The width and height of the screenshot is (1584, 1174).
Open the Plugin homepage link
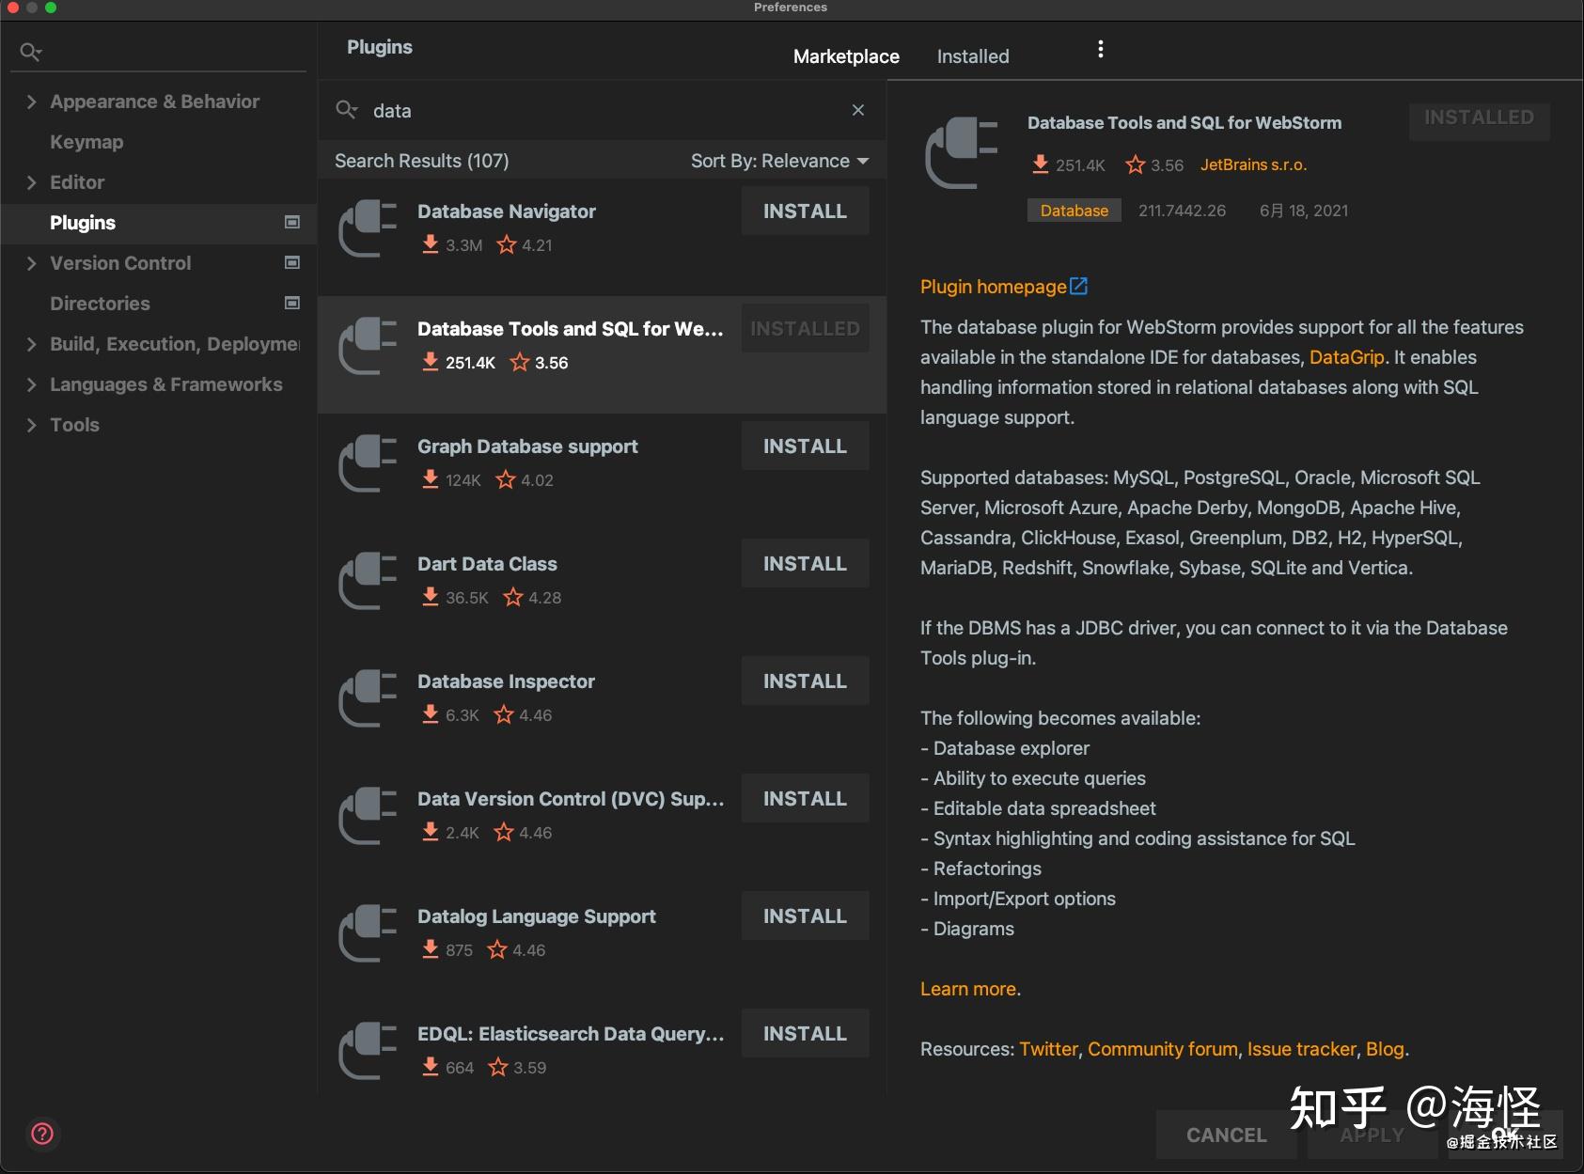993,287
